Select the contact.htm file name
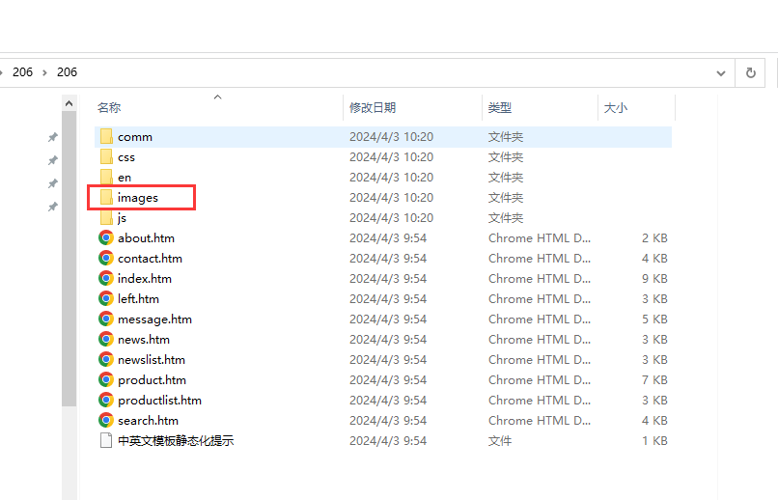 click(150, 258)
